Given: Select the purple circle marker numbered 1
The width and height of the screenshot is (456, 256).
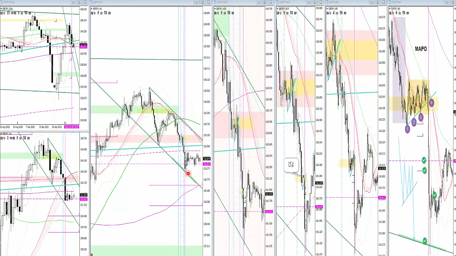Looking at the screenshot, I should point(407,129).
